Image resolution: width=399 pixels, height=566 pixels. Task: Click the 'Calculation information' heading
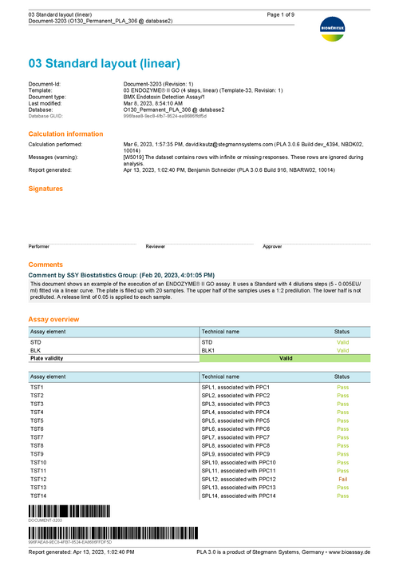click(x=65, y=134)
